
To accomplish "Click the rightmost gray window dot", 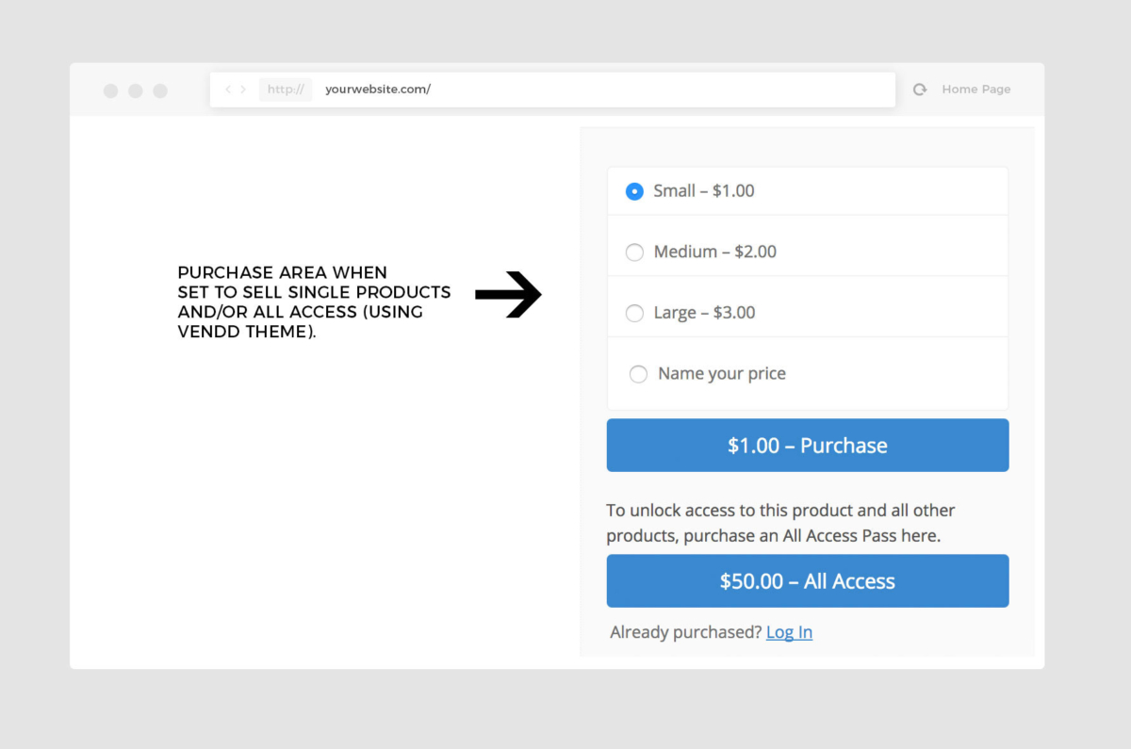I will [x=160, y=90].
